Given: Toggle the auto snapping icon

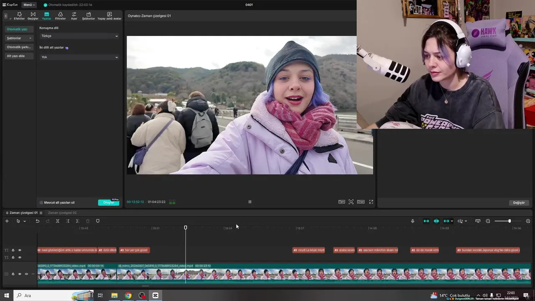Looking at the screenshot, I should pyautogui.click(x=436, y=221).
